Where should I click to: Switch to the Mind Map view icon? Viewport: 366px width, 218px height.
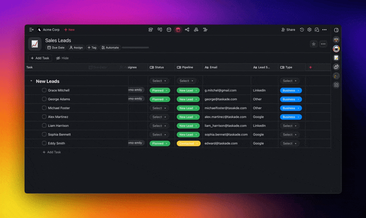[187, 30]
